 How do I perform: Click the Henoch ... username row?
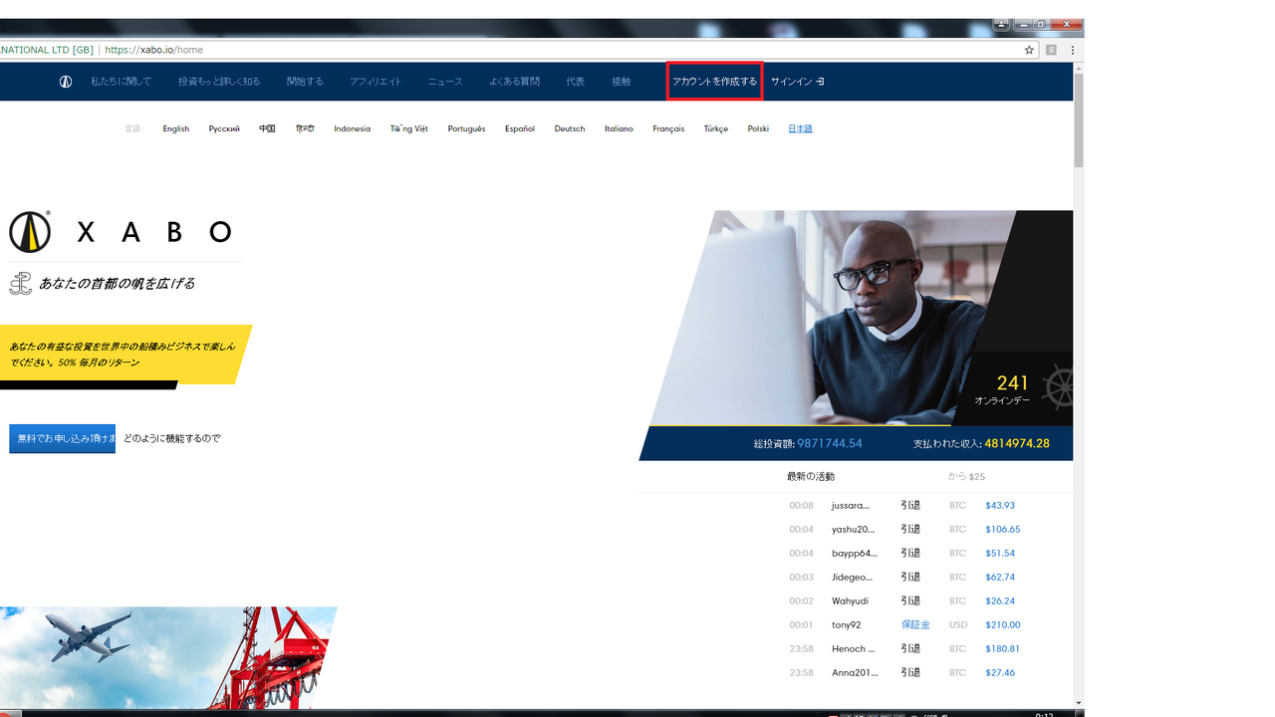(x=854, y=649)
